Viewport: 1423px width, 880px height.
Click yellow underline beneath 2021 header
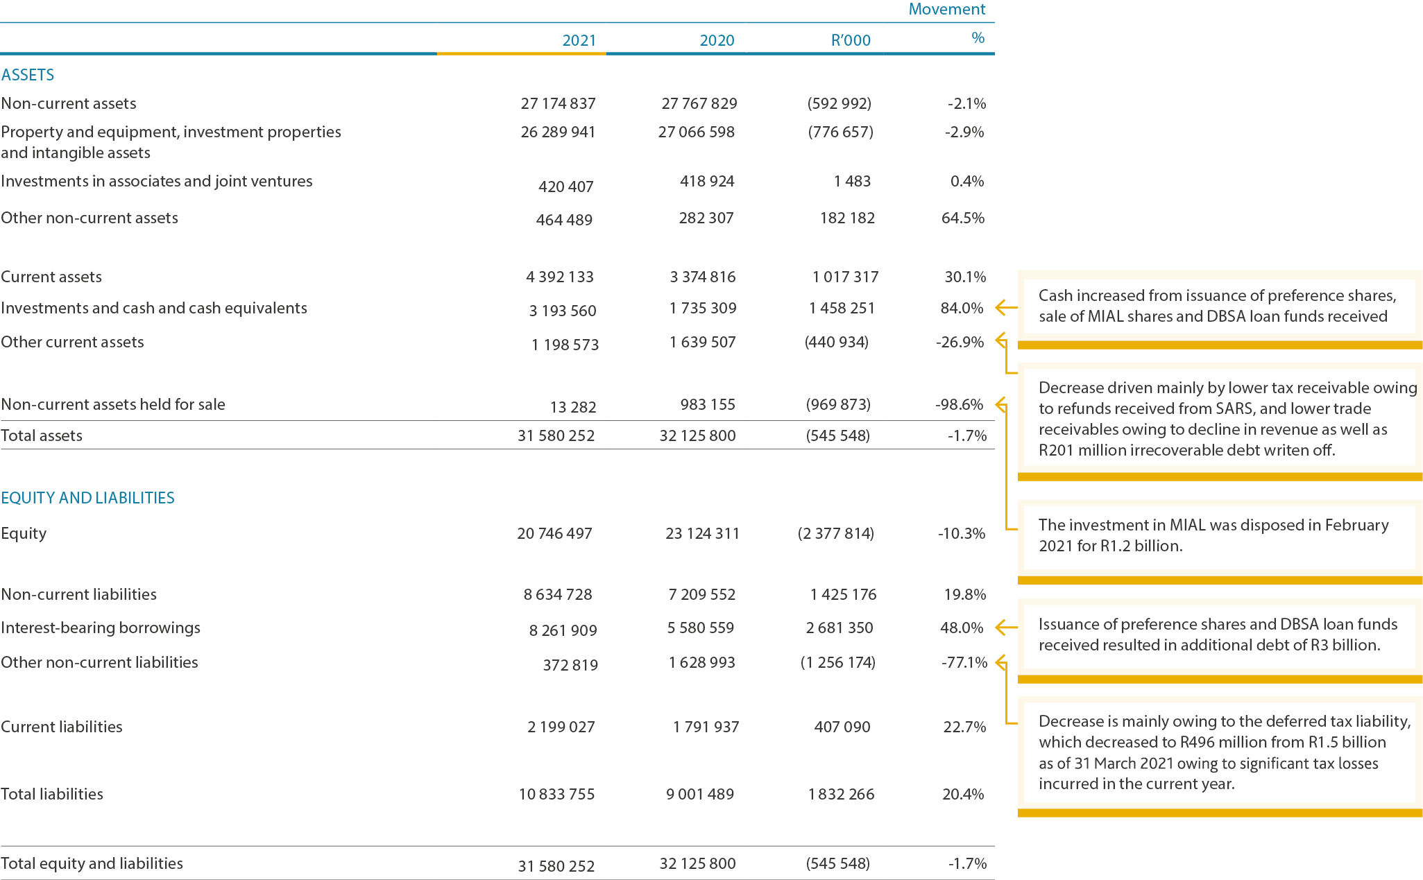tap(521, 53)
